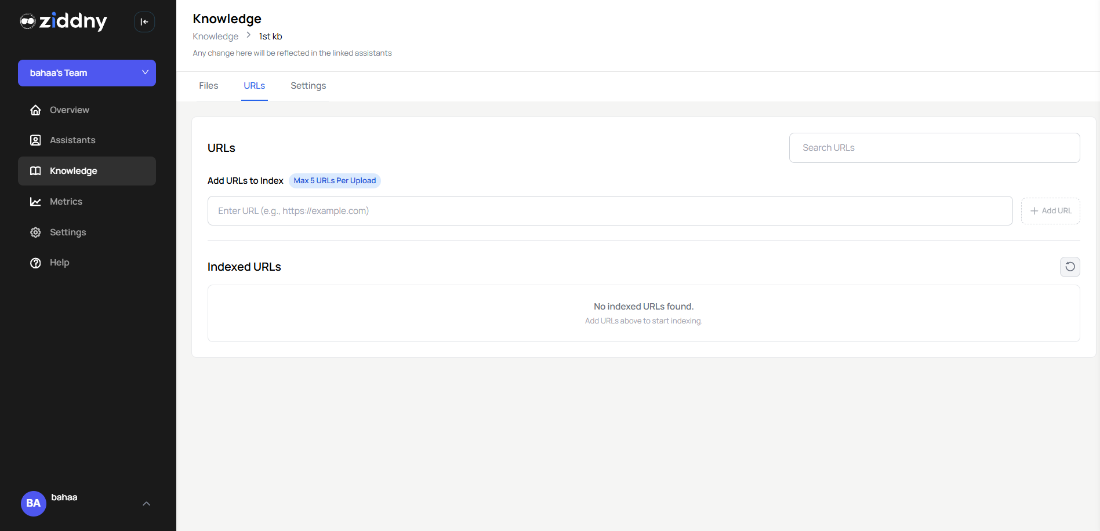This screenshot has height=531, width=1100.
Task: Focus the Search URLs field
Action: (x=934, y=147)
